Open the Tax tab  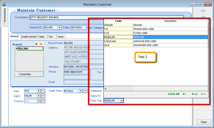pos(51,37)
